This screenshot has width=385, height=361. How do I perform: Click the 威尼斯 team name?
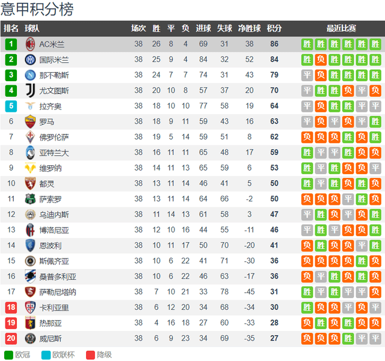(51, 339)
